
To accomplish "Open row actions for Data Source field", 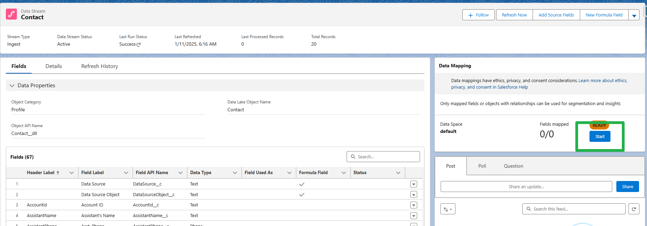I will [x=414, y=184].
